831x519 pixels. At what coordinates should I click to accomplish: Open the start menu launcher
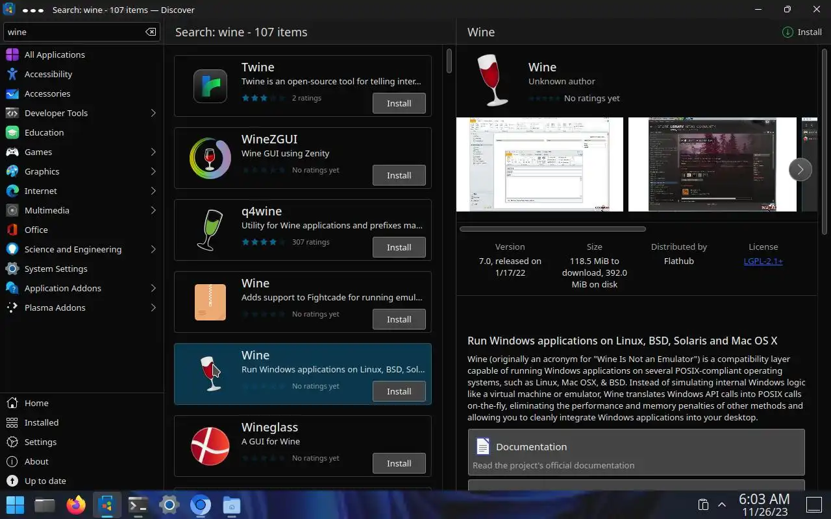[x=15, y=505]
